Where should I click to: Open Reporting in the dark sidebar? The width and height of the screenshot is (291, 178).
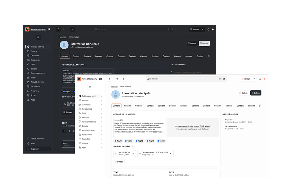pyautogui.click(x=38, y=91)
